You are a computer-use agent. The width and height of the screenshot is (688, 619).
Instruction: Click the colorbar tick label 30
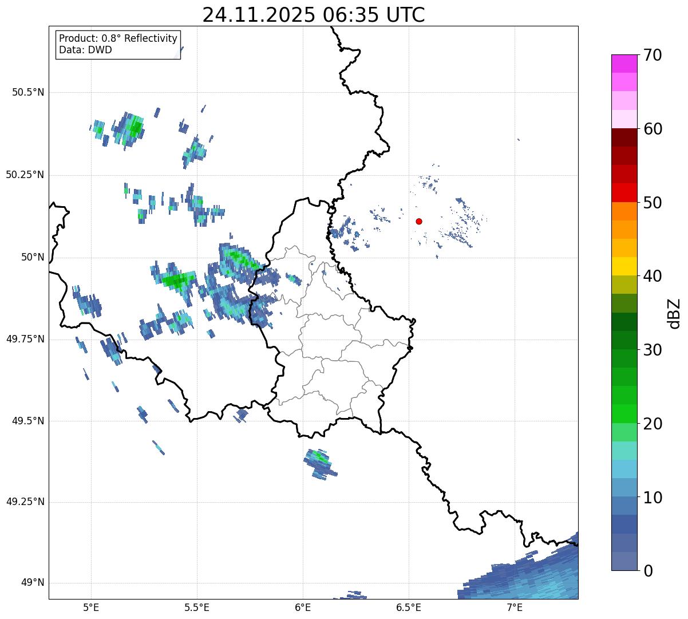[653, 350]
